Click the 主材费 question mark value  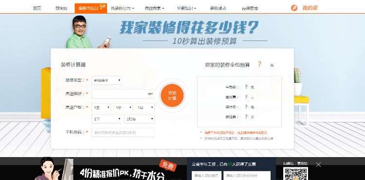coord(246,97)
